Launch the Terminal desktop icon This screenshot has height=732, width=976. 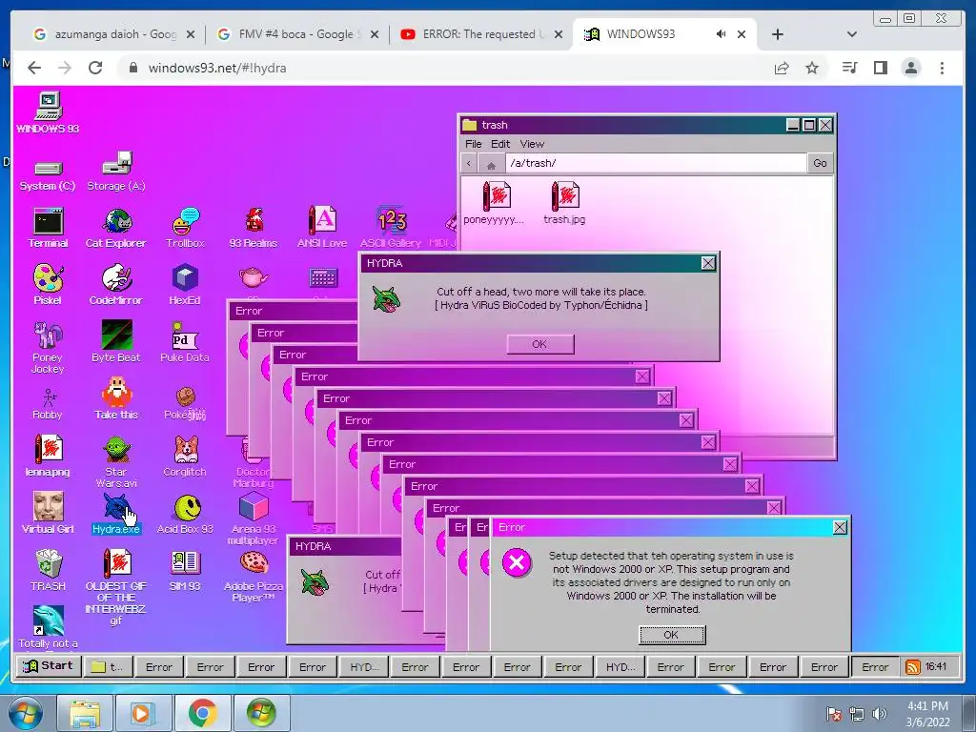pyautogui.click(x=48, y=228)
